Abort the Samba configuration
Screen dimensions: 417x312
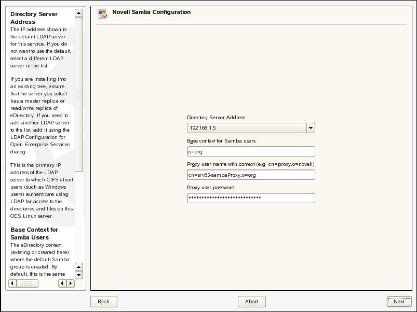(251, 302)
